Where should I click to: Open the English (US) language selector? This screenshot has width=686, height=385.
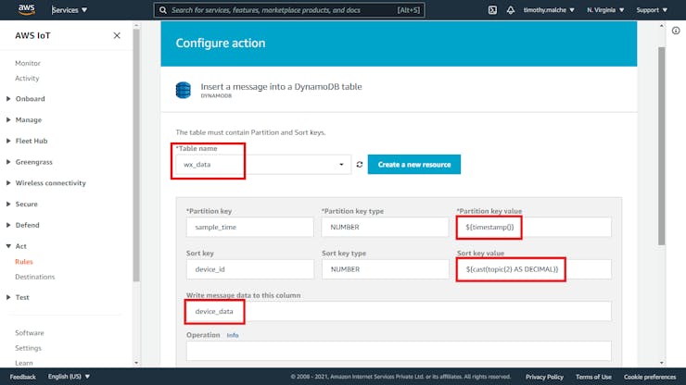coord(69,377)
